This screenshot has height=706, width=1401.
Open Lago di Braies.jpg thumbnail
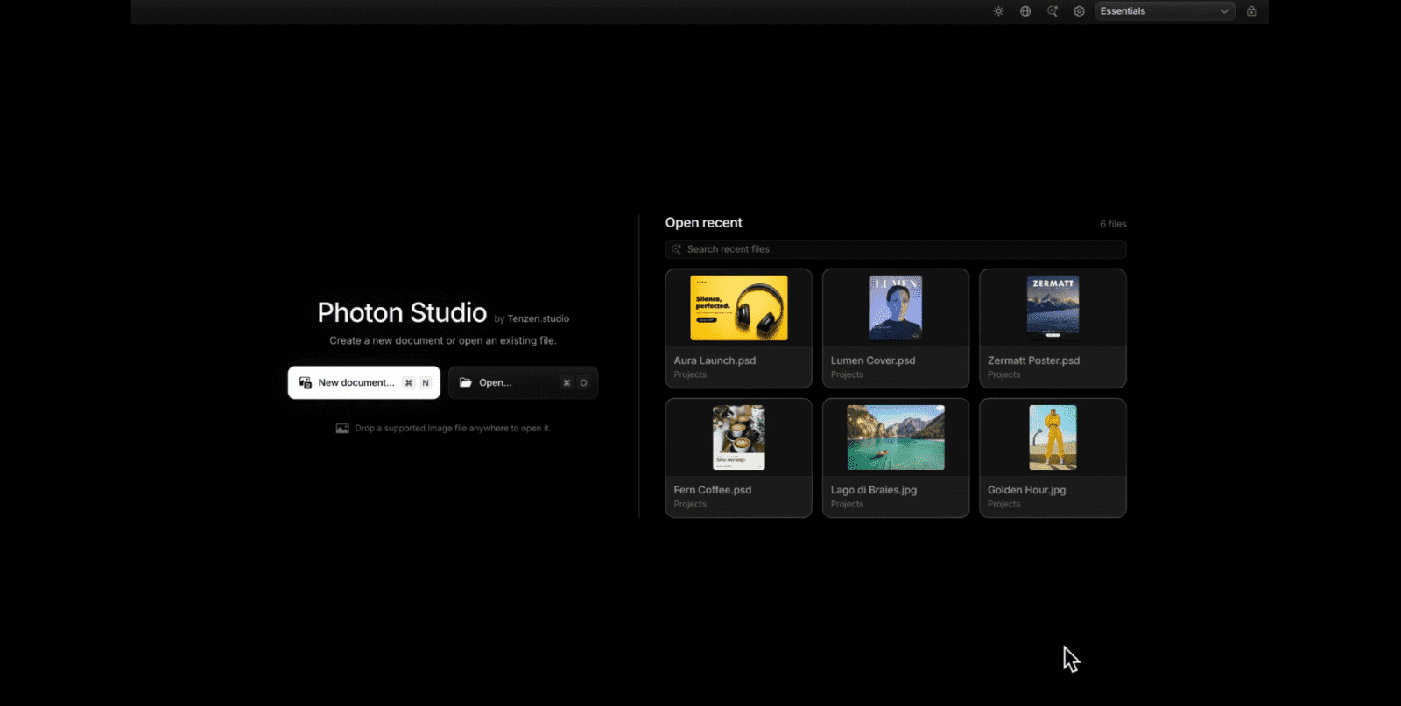click(x=896, y=437)
